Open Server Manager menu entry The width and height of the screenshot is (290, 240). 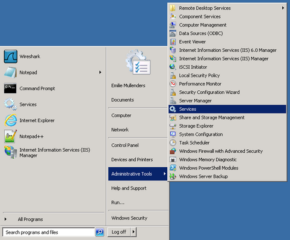[x=227, y=100]
